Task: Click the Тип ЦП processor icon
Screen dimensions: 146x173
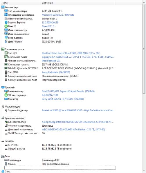Action: pyautogui.click(x=6, y=53)
